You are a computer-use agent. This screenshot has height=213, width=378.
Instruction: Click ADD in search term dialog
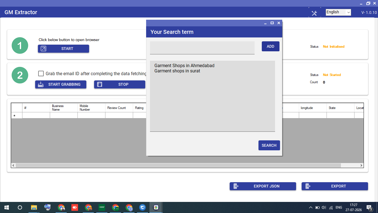(271, 46)
